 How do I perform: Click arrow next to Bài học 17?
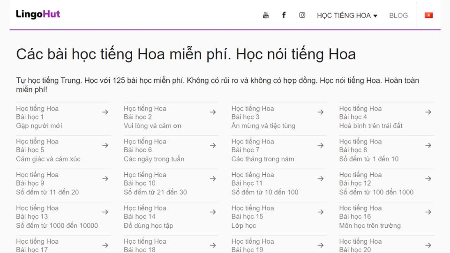pos(105,245)
